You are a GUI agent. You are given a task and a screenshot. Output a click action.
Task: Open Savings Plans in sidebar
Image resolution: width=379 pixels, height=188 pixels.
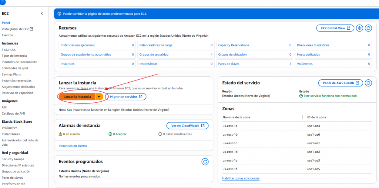(11, 75)
